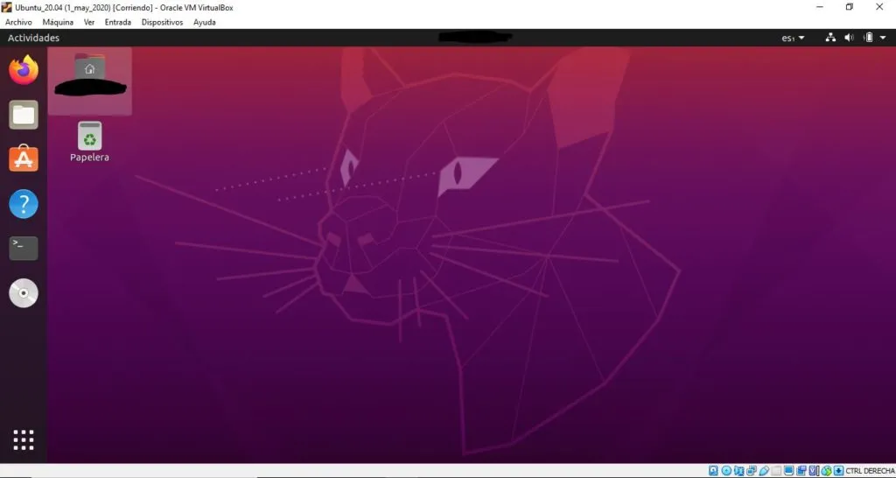
Task: Click the battery icon in top bar
Action: [869, 37]
